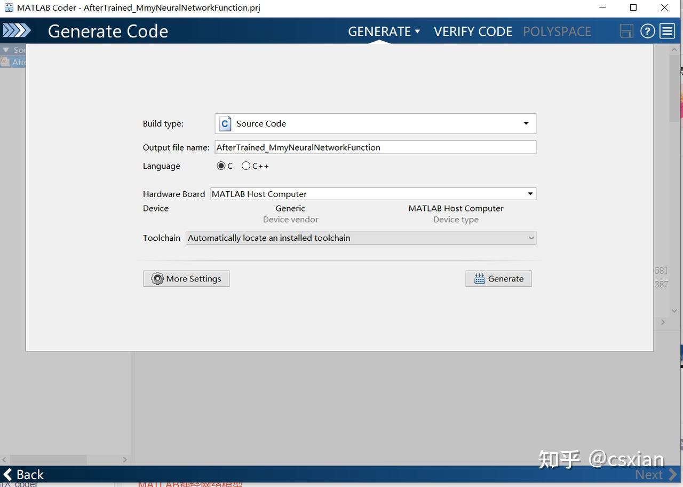This screenshot has height=487, width=683.
Task: Click the "Device vendor" caption text
Action: [291, 219]
